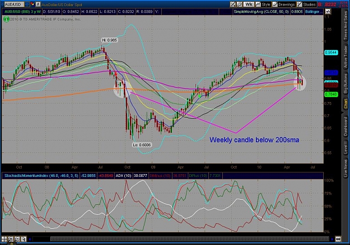Click the red-yellow color link icon
Screen dimensions: 350x245
[x=32, y=4]
